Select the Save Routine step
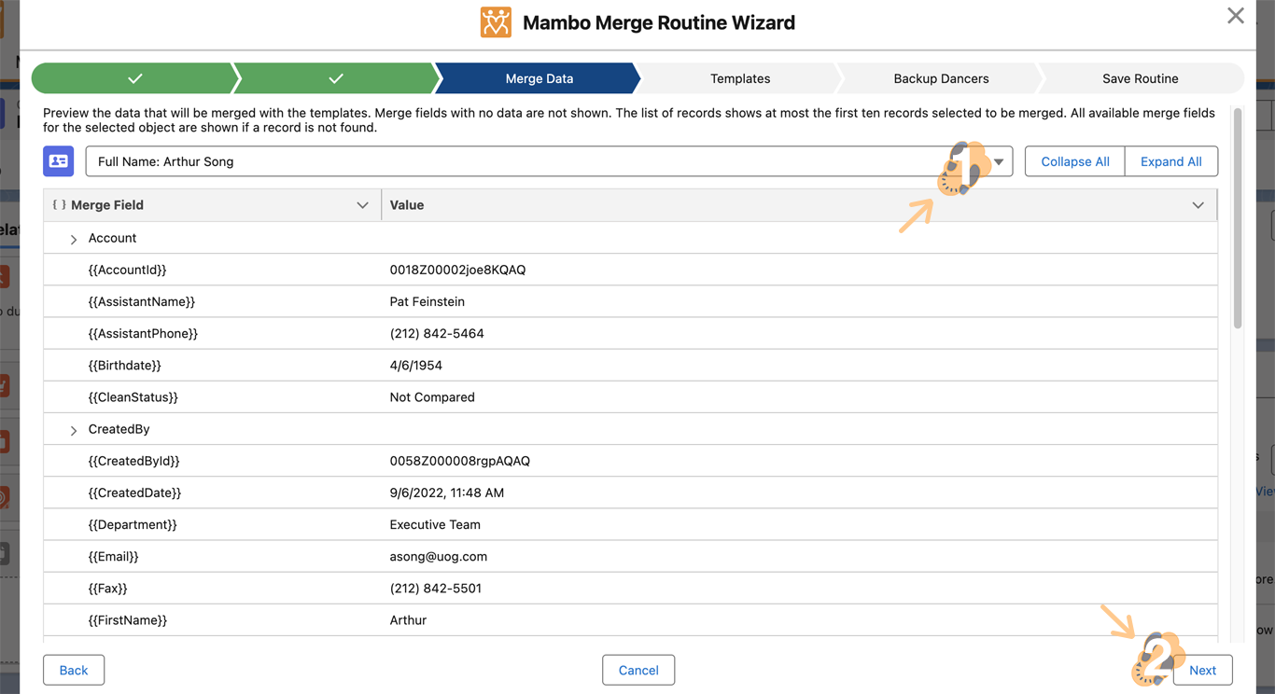This screenshot has width=1275, height=694. 1140,78
